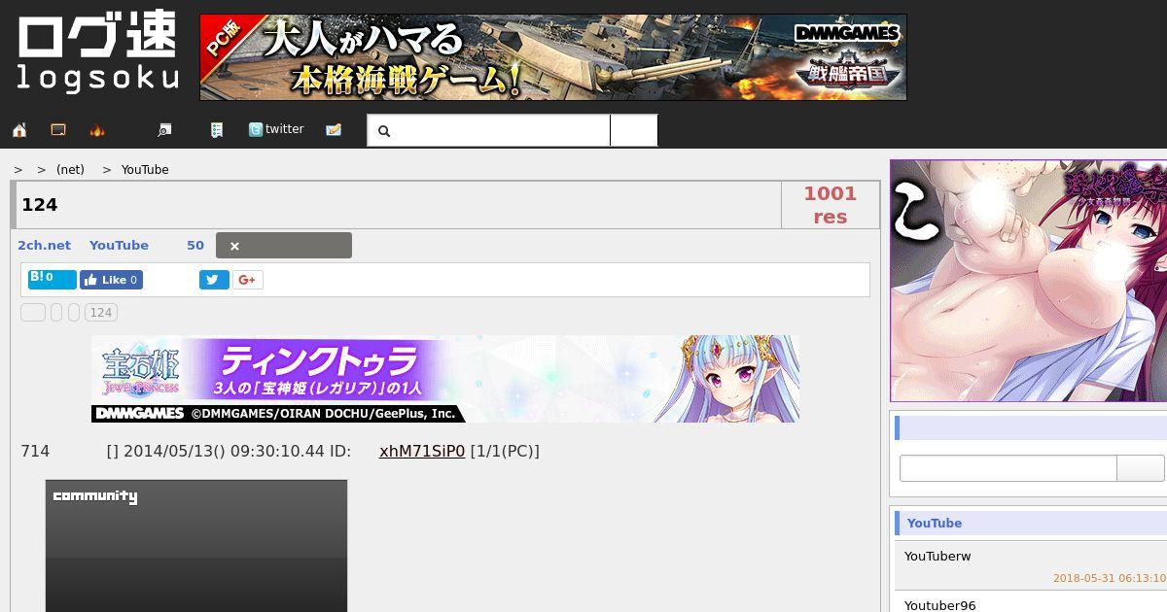Click the sidebar search input field
This screenshot has height=612, width=1167.
[1008, 468]
